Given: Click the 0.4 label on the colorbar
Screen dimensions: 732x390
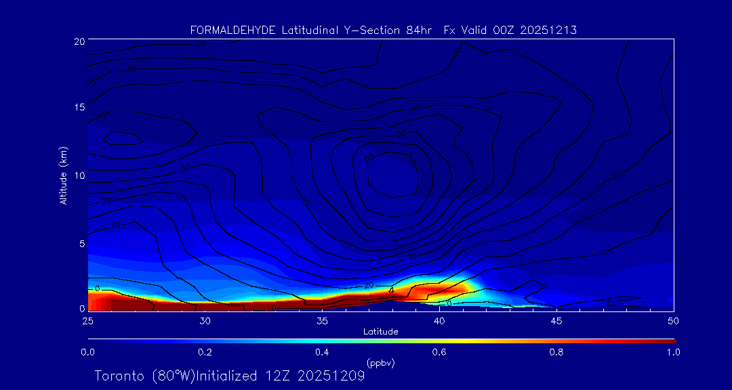Looking at the screenshot, I should pos(322,352).
